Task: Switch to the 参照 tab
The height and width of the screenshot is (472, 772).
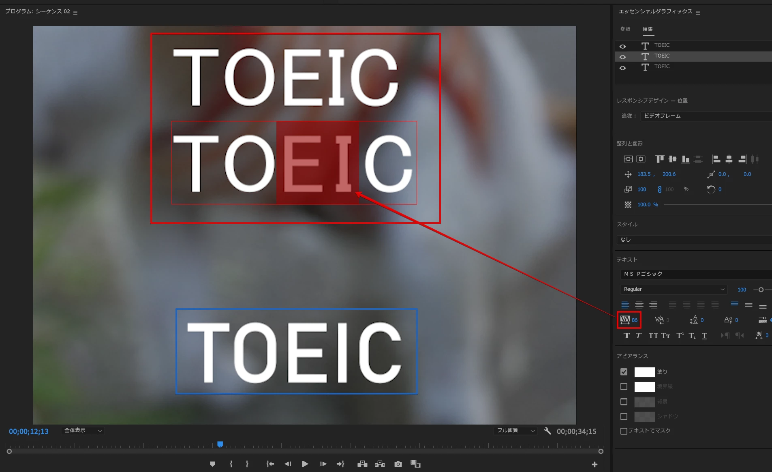Action: coord(625,29)
